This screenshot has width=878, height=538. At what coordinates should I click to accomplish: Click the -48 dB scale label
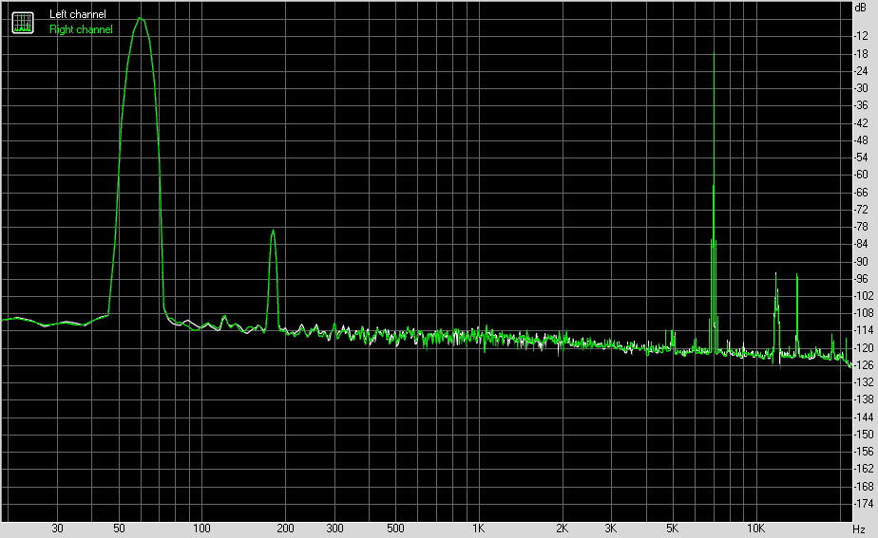(x=861, y=140)
